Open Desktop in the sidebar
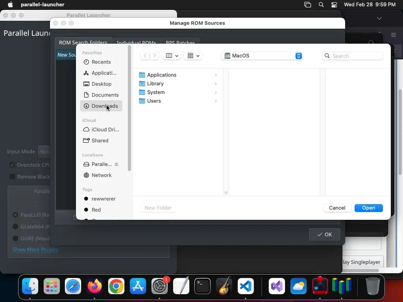403x302 pixels. [101, 84]
